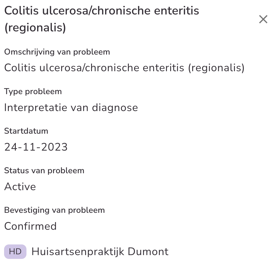Image resolution: width=276 pixels, height=275 pixels.
Task: Click the problem description value text
Action: point(124,68)
